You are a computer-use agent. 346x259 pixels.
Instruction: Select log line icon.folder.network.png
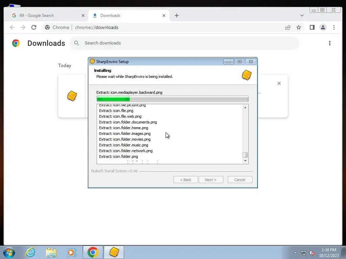pos(126,151)
